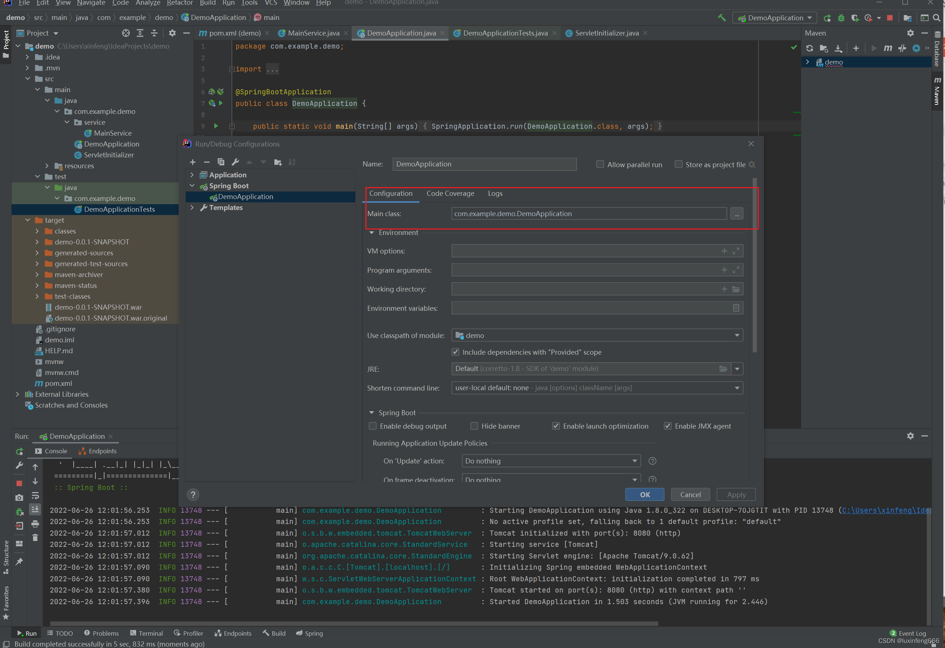Switch to the Code Coverage tab
Viewport: 945px width, 648px height.
450,193
